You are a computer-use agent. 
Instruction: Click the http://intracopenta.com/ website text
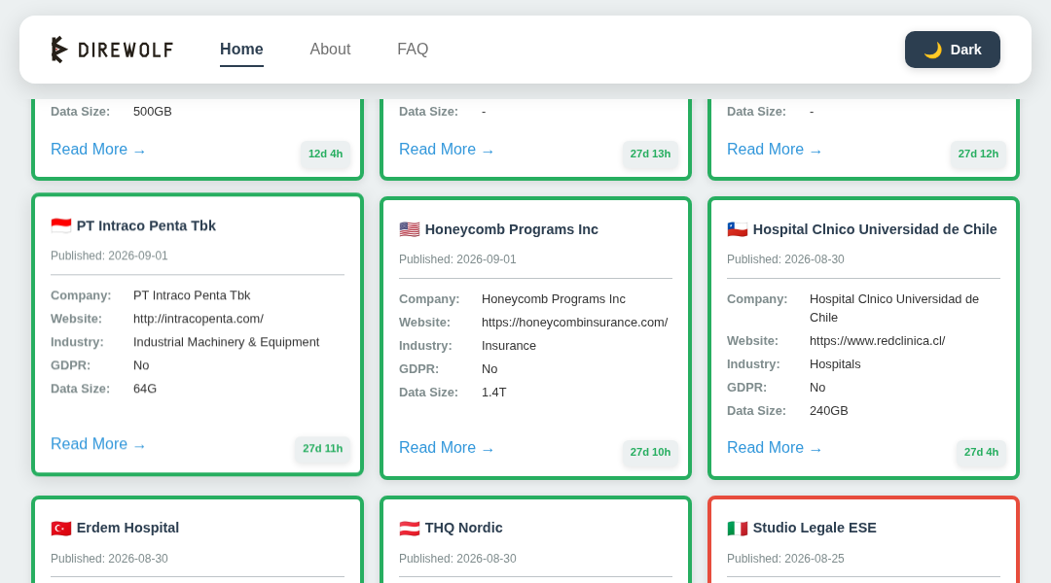[x=199, y=319]
